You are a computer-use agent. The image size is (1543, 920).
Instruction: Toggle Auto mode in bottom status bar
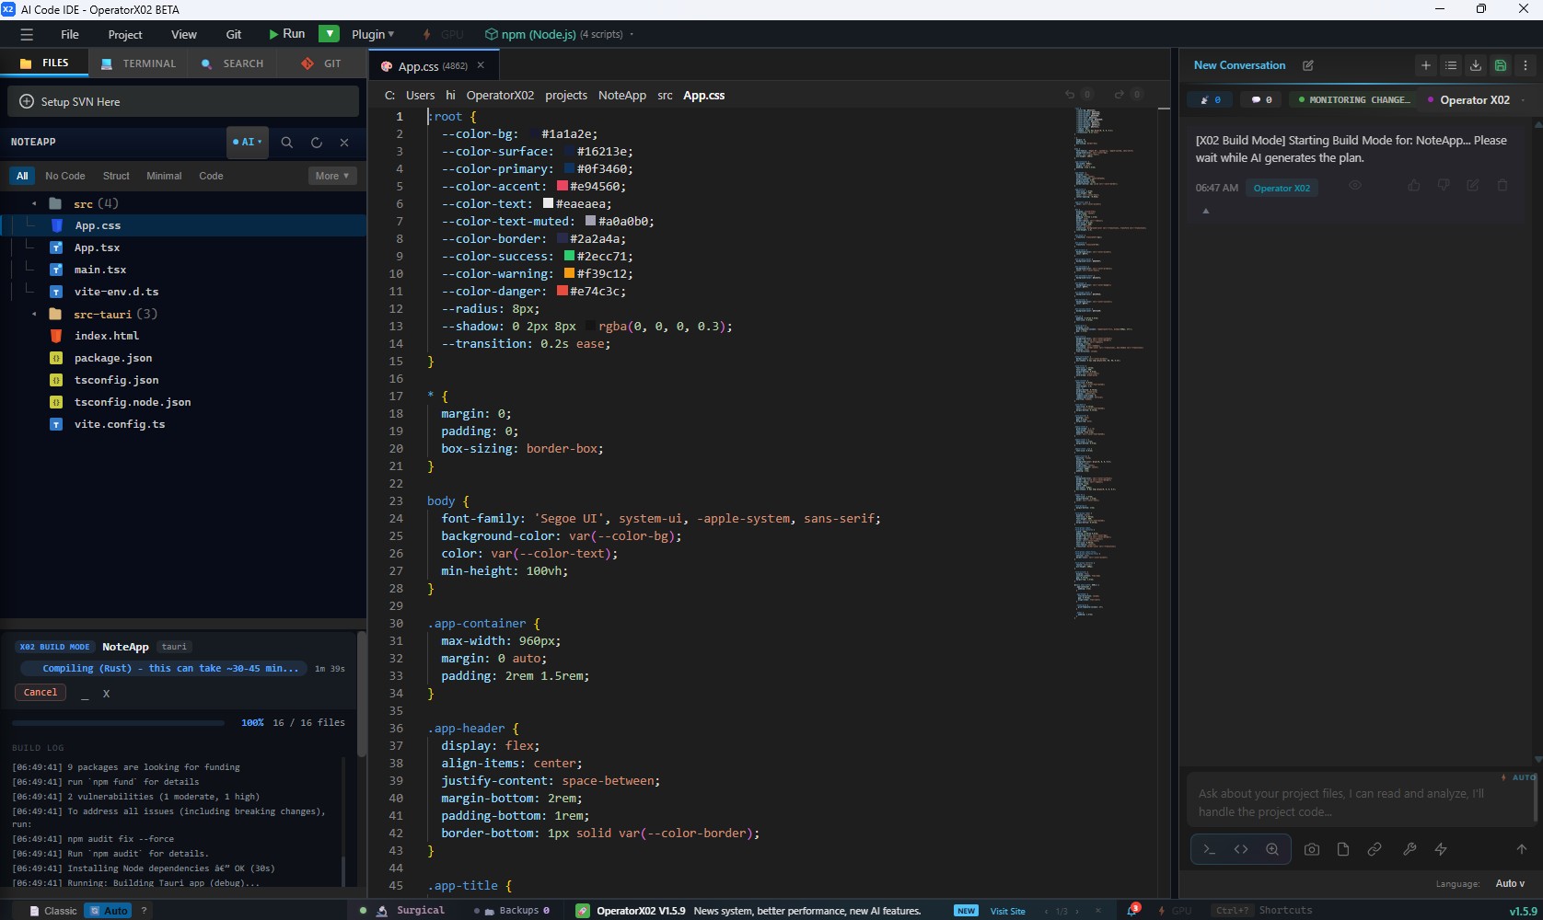(109, 911)
